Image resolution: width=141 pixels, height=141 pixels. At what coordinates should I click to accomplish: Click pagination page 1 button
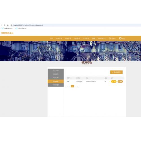tap(72, 86)
